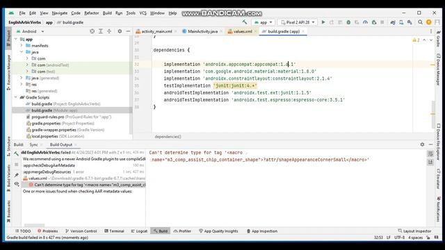Select the Sync tab in Build panel
The image size is (445, 250).
tap(33, 144)
